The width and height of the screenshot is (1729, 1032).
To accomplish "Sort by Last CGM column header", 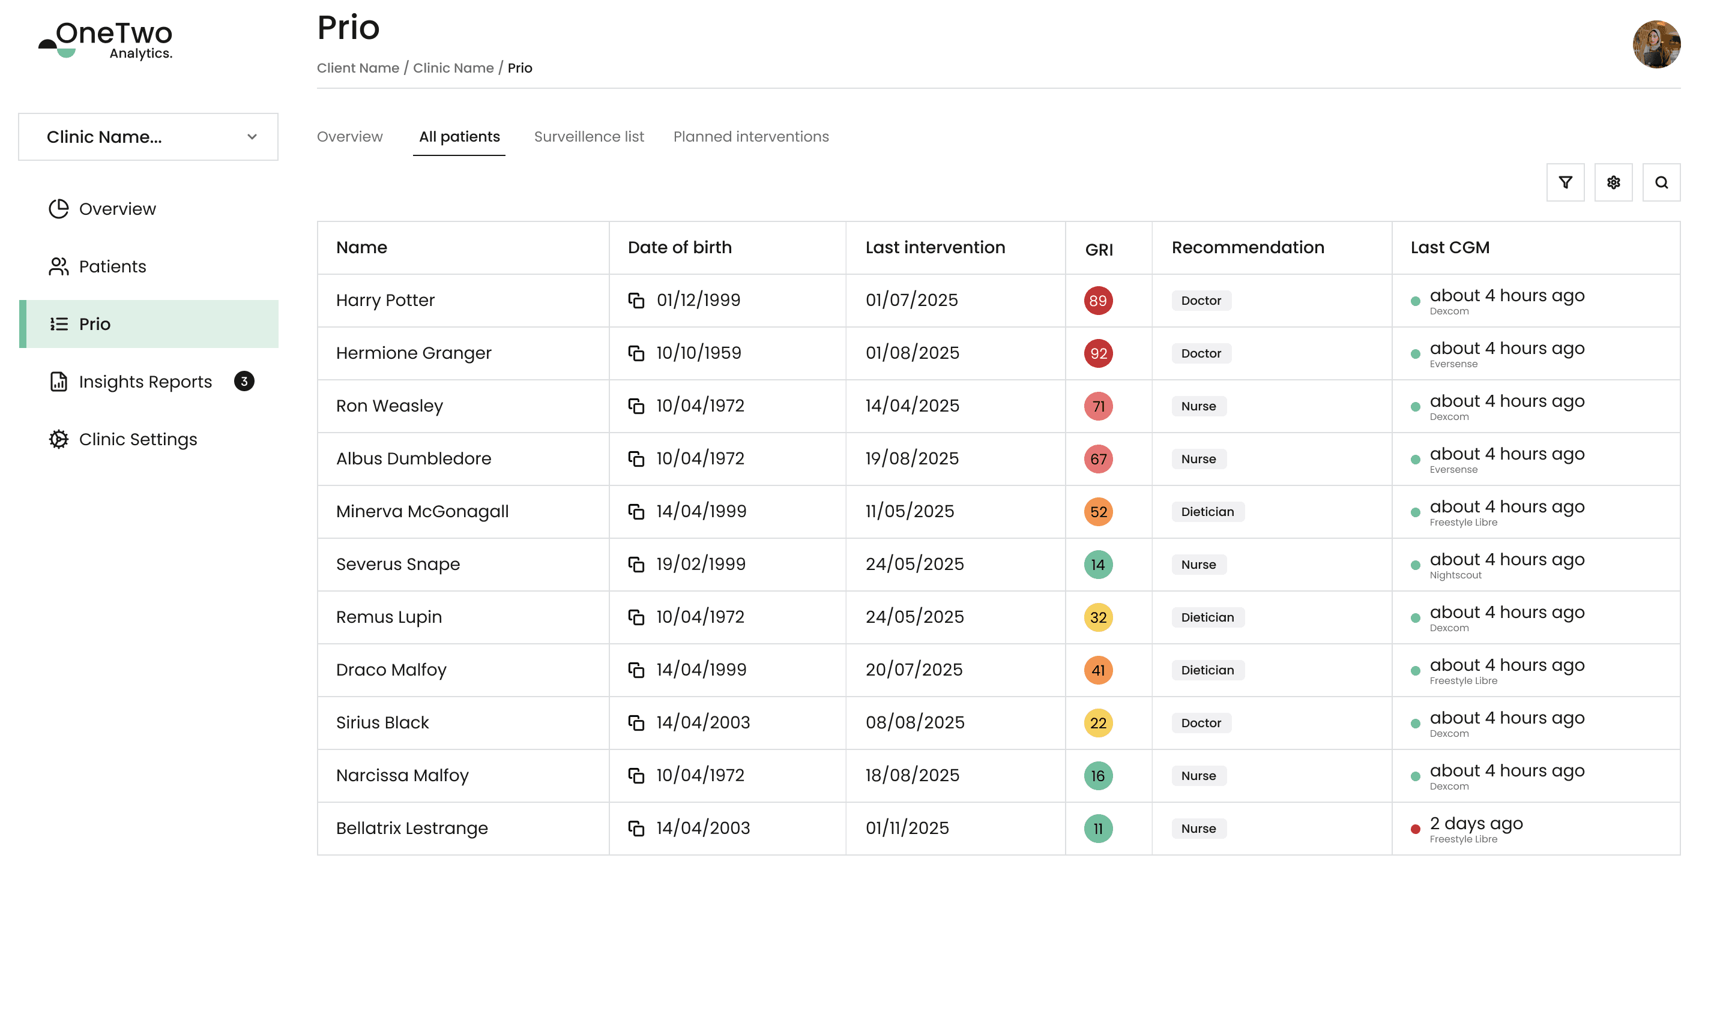I will pos(1449,248).
